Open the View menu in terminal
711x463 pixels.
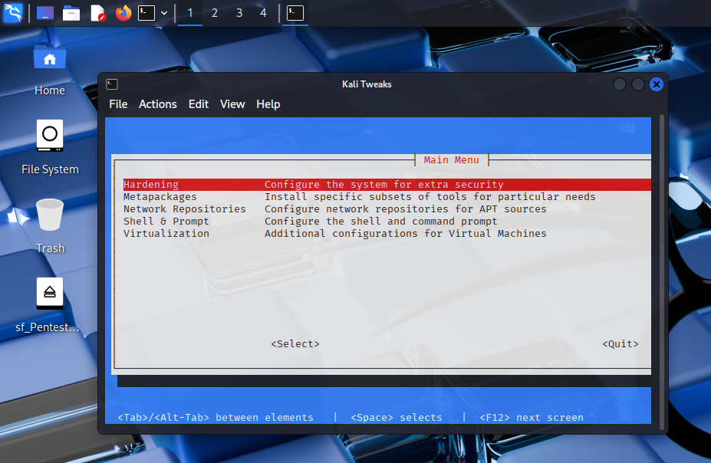(232, 104)
